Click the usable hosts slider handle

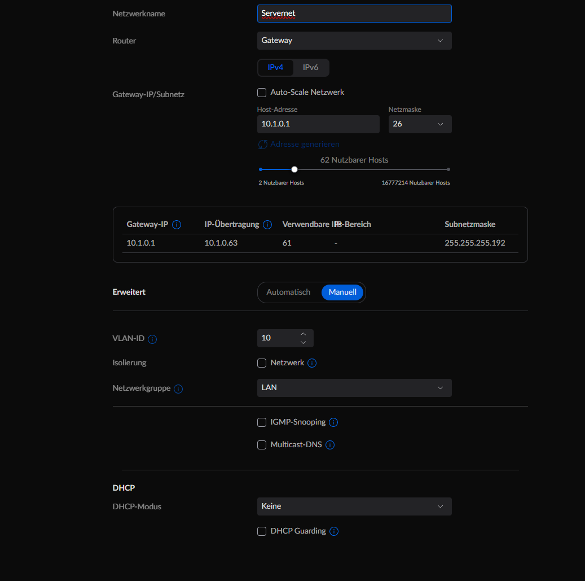tap(294, 169)
